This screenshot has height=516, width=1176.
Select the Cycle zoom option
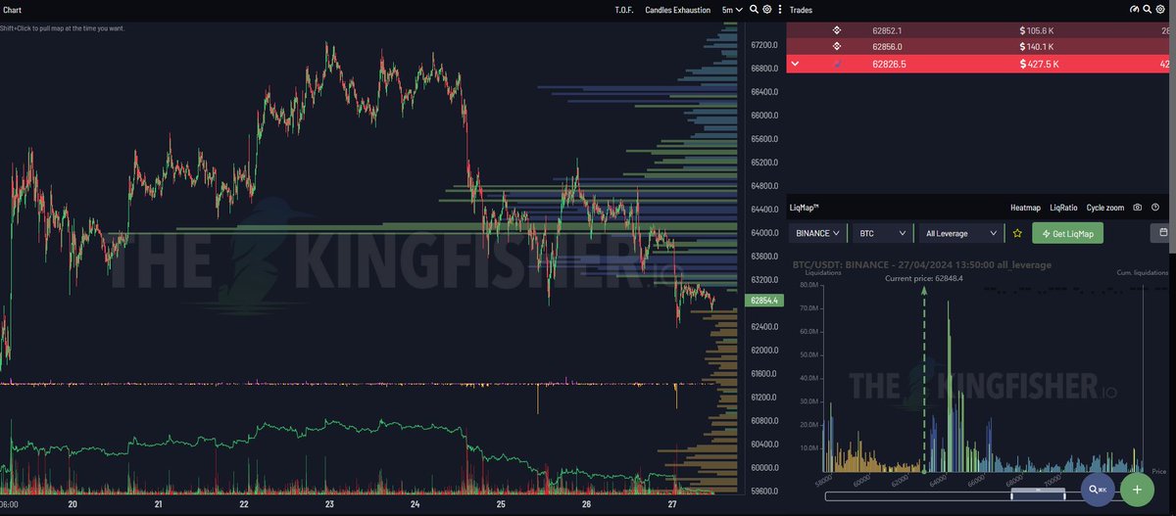point(1105,208)
